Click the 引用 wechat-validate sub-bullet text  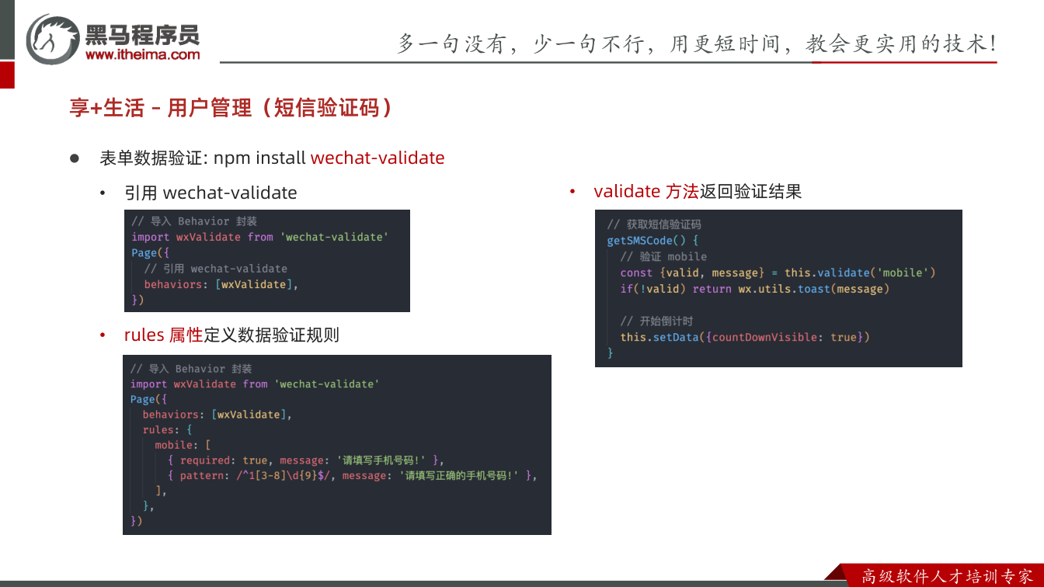pyautogui.click(x=211, y=192)
